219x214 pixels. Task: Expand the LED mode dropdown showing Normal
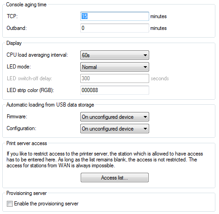[115, 67]
